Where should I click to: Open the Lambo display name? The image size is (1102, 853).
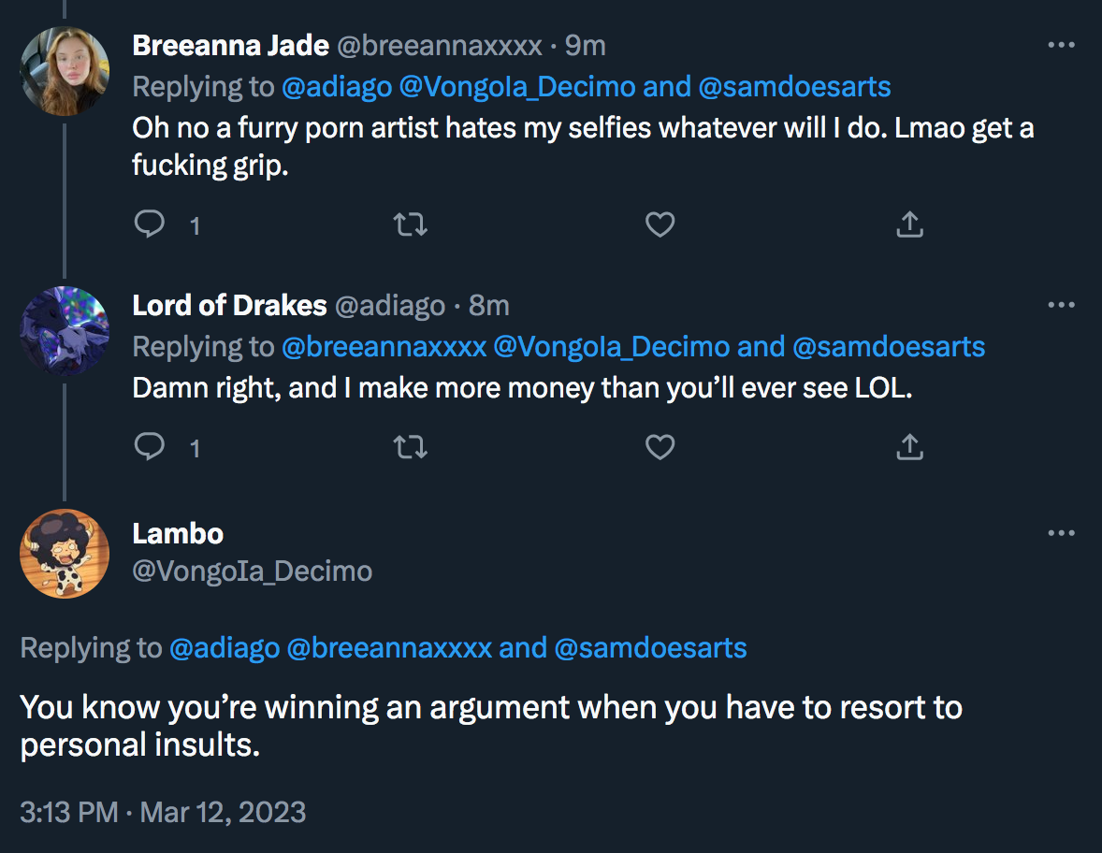[x=178, y=534]
